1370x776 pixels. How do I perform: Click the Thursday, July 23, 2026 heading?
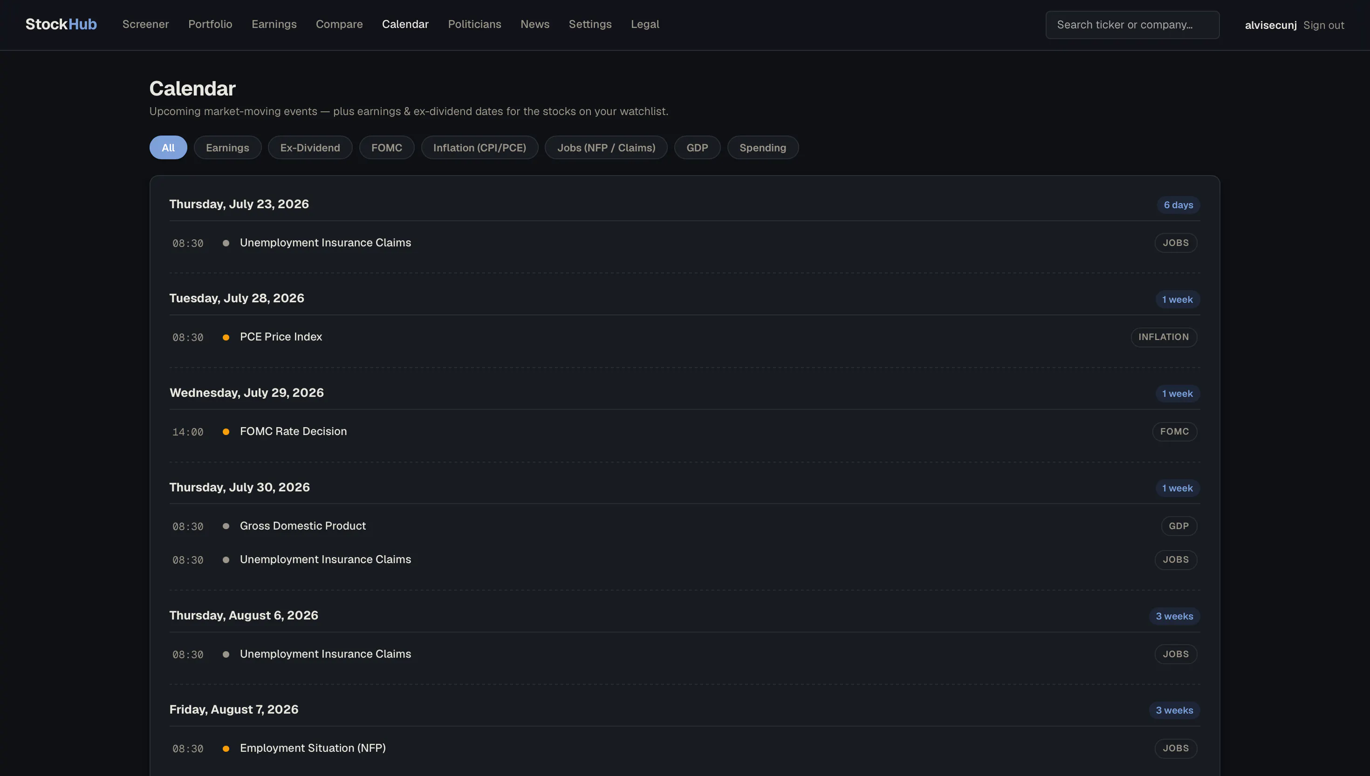(239, 204)
